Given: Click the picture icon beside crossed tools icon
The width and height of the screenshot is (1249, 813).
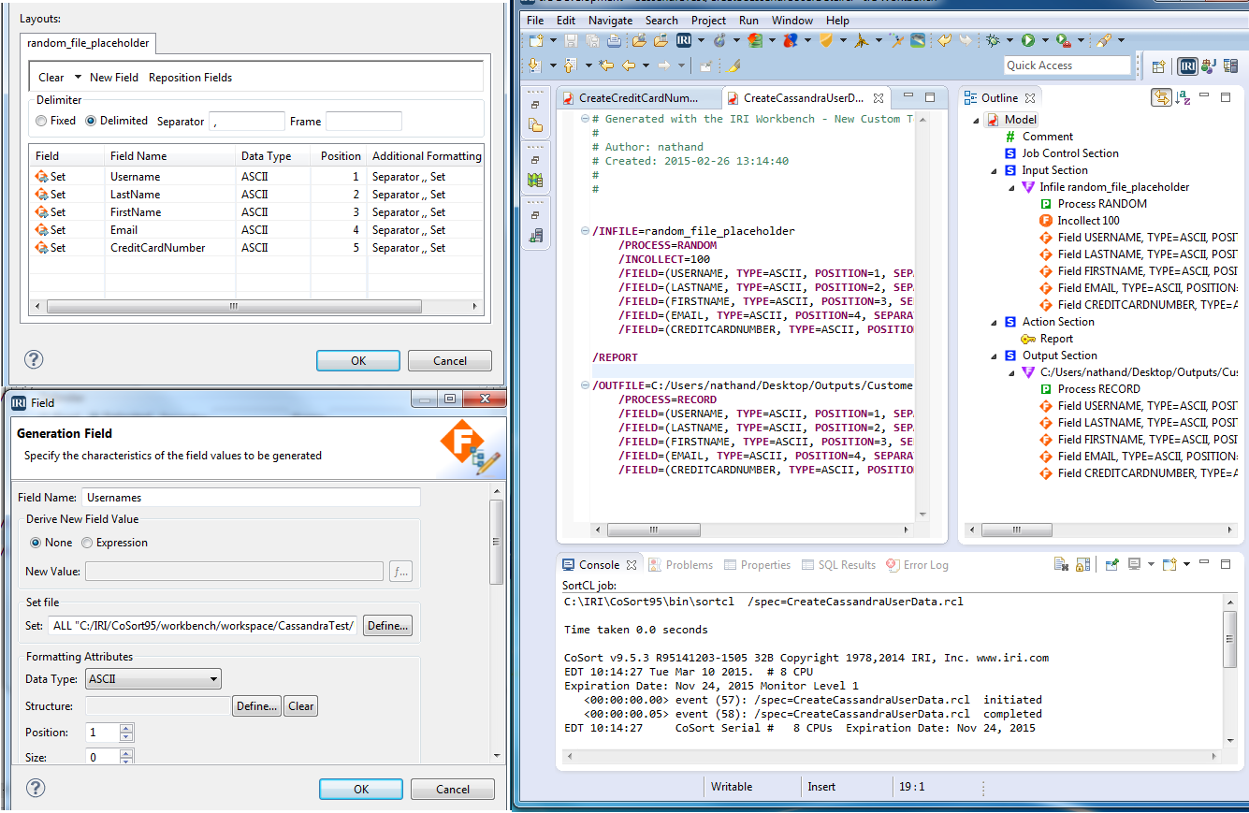Looking at the screenshot, I should 918,40.
